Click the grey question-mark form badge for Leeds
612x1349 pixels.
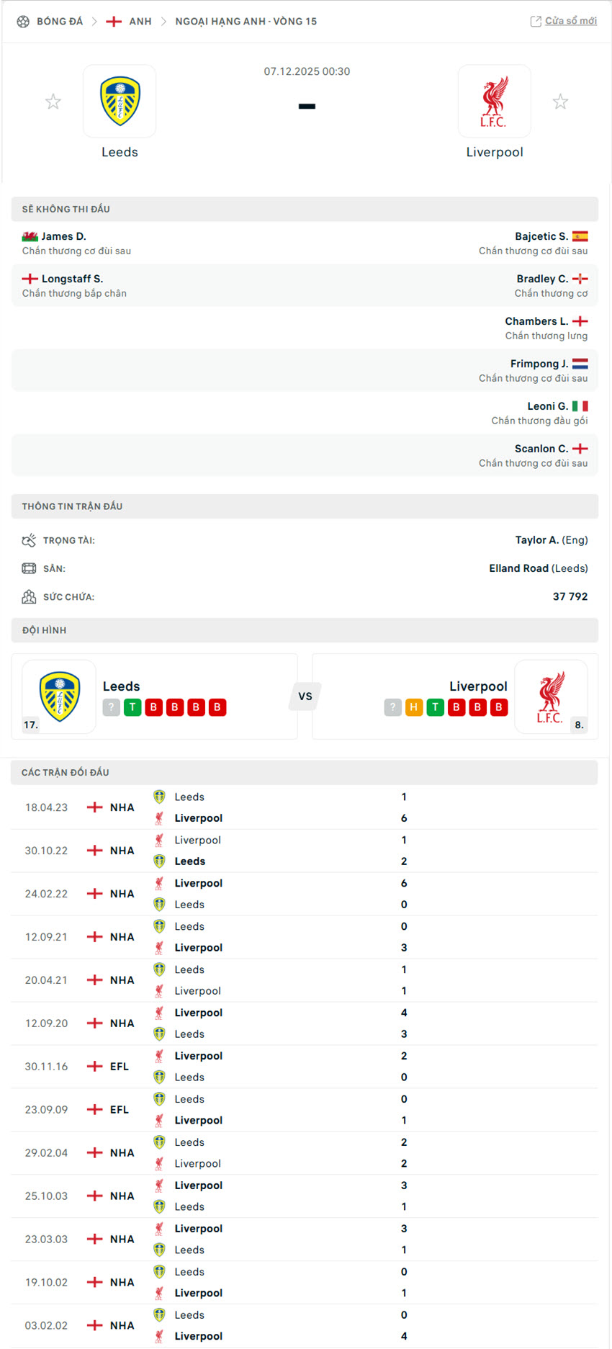pos(111,707)
